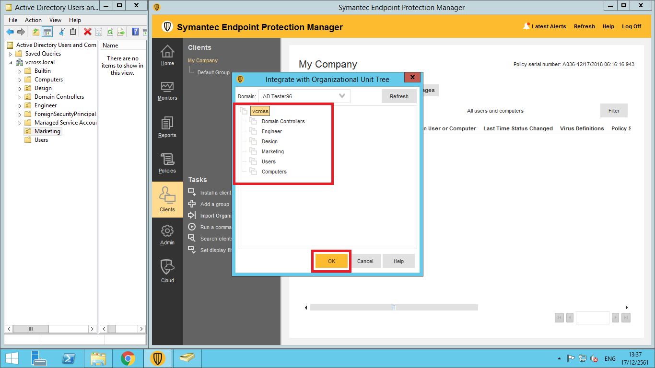The width and height of the screenshot is (655, 368).
Task: Open Google Chrome from taskbar
Action: click(128, 358)
